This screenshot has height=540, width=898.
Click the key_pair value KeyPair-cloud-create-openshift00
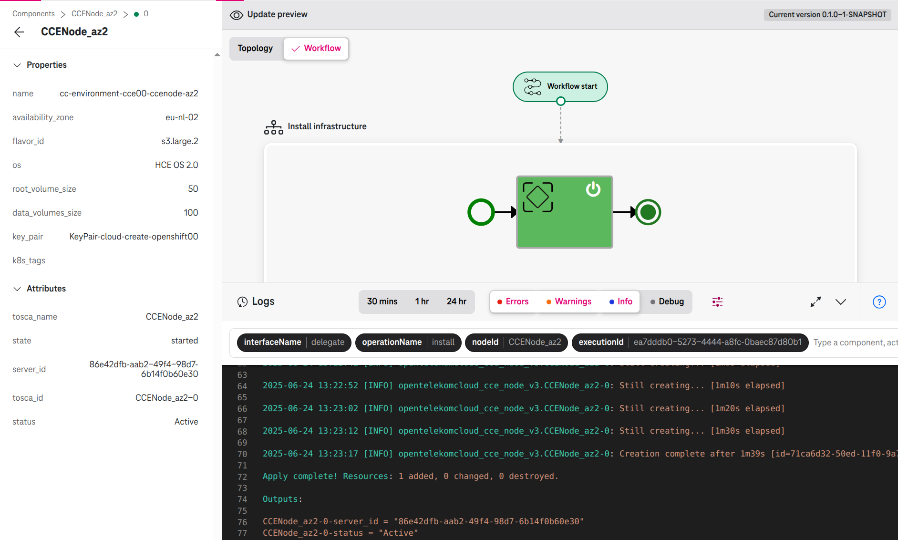(134, 237)
